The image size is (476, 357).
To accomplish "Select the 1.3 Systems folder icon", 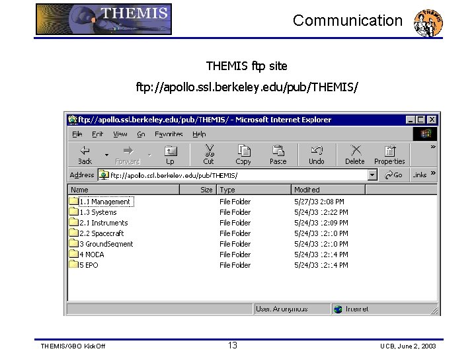I will [73, 212].
